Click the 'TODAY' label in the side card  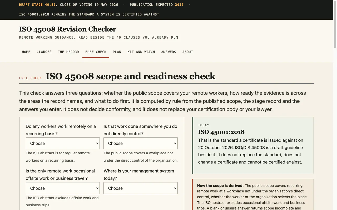pos(204,125)
